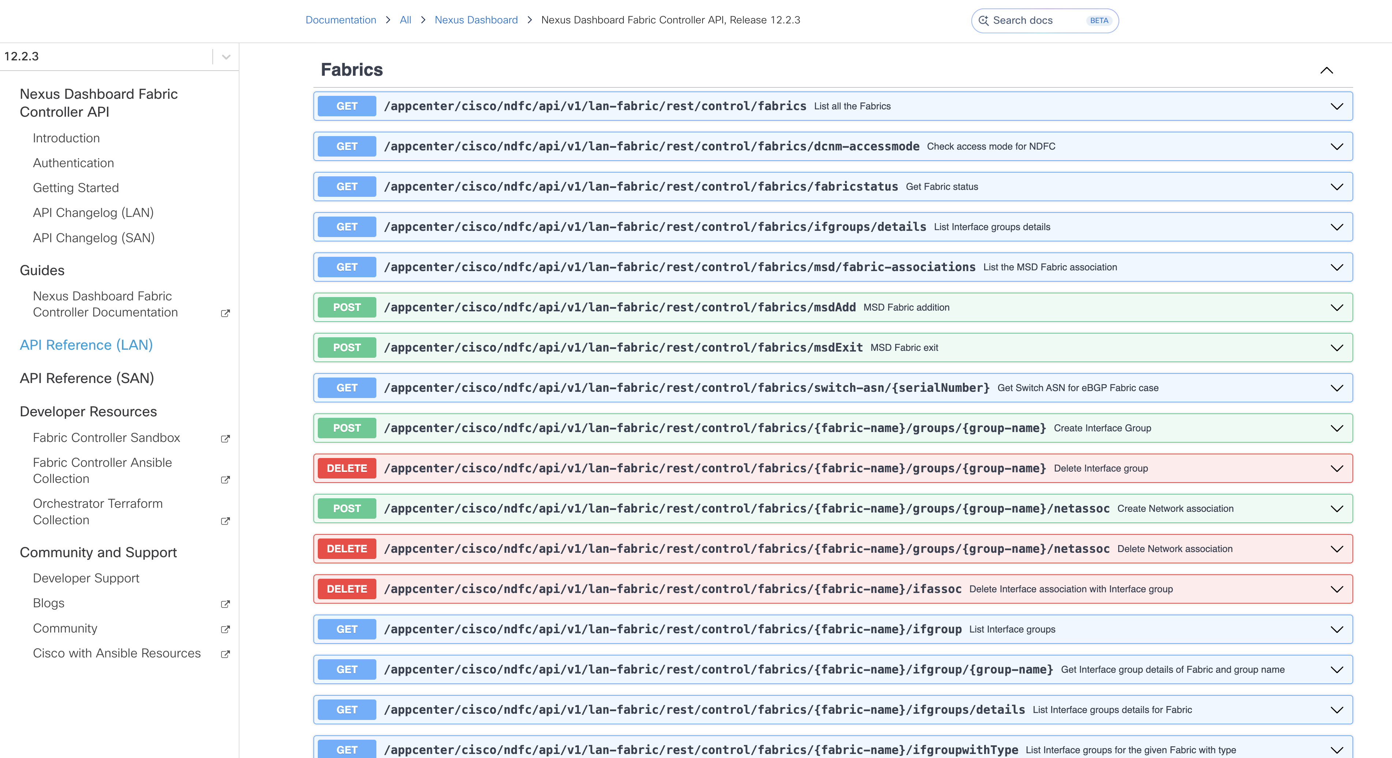This screenshot has height=758, width=1392.
Task: Click the Nexus Dashboard breadcrumb link
Action: click(476, 20)
